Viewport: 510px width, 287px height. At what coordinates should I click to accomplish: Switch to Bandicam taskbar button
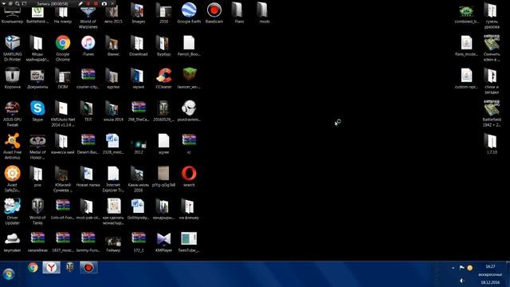[x=88, y=268]
